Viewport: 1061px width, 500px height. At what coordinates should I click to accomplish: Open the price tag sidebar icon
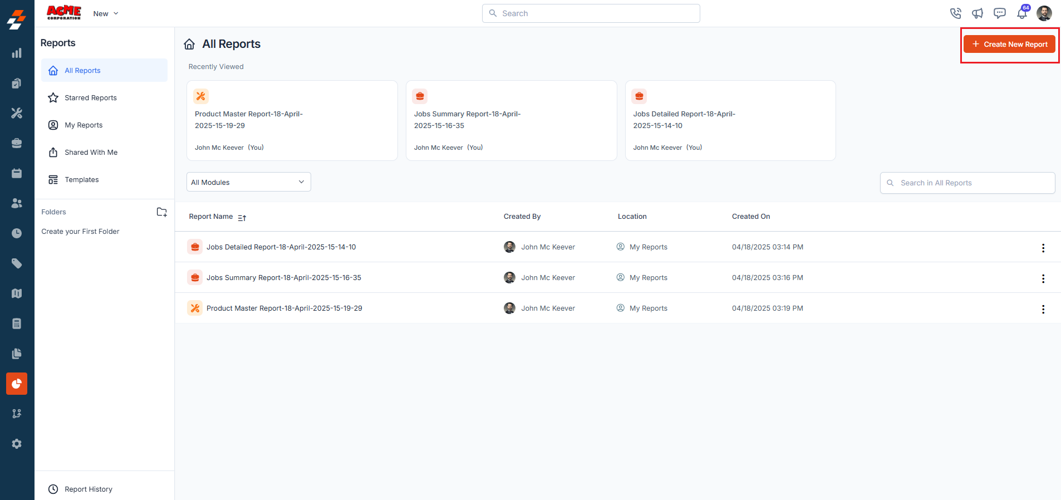point(17,263)
